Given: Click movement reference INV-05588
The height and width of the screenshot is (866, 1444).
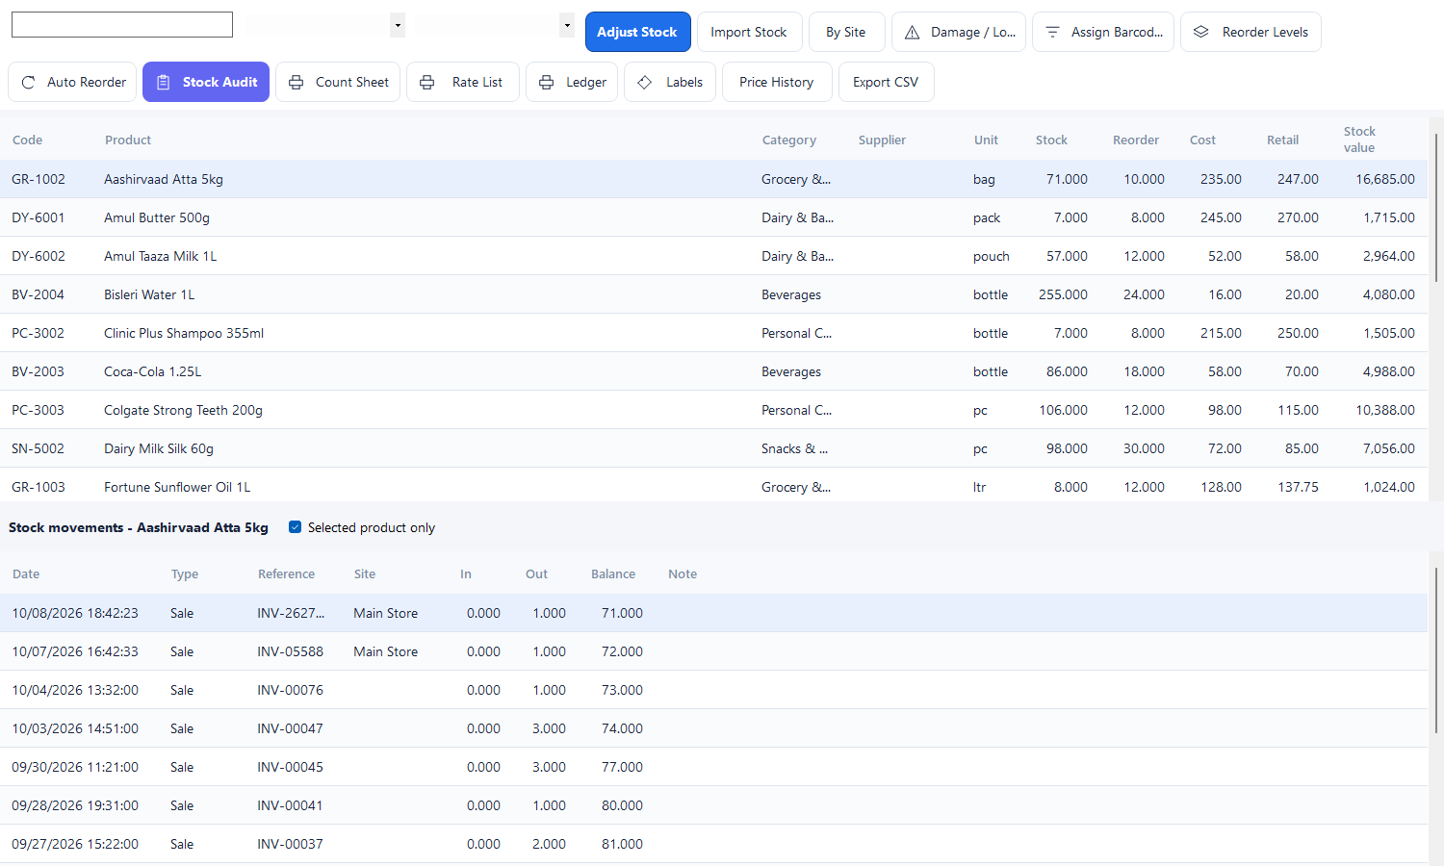Looking at the screenshot, I should (290, 651).
